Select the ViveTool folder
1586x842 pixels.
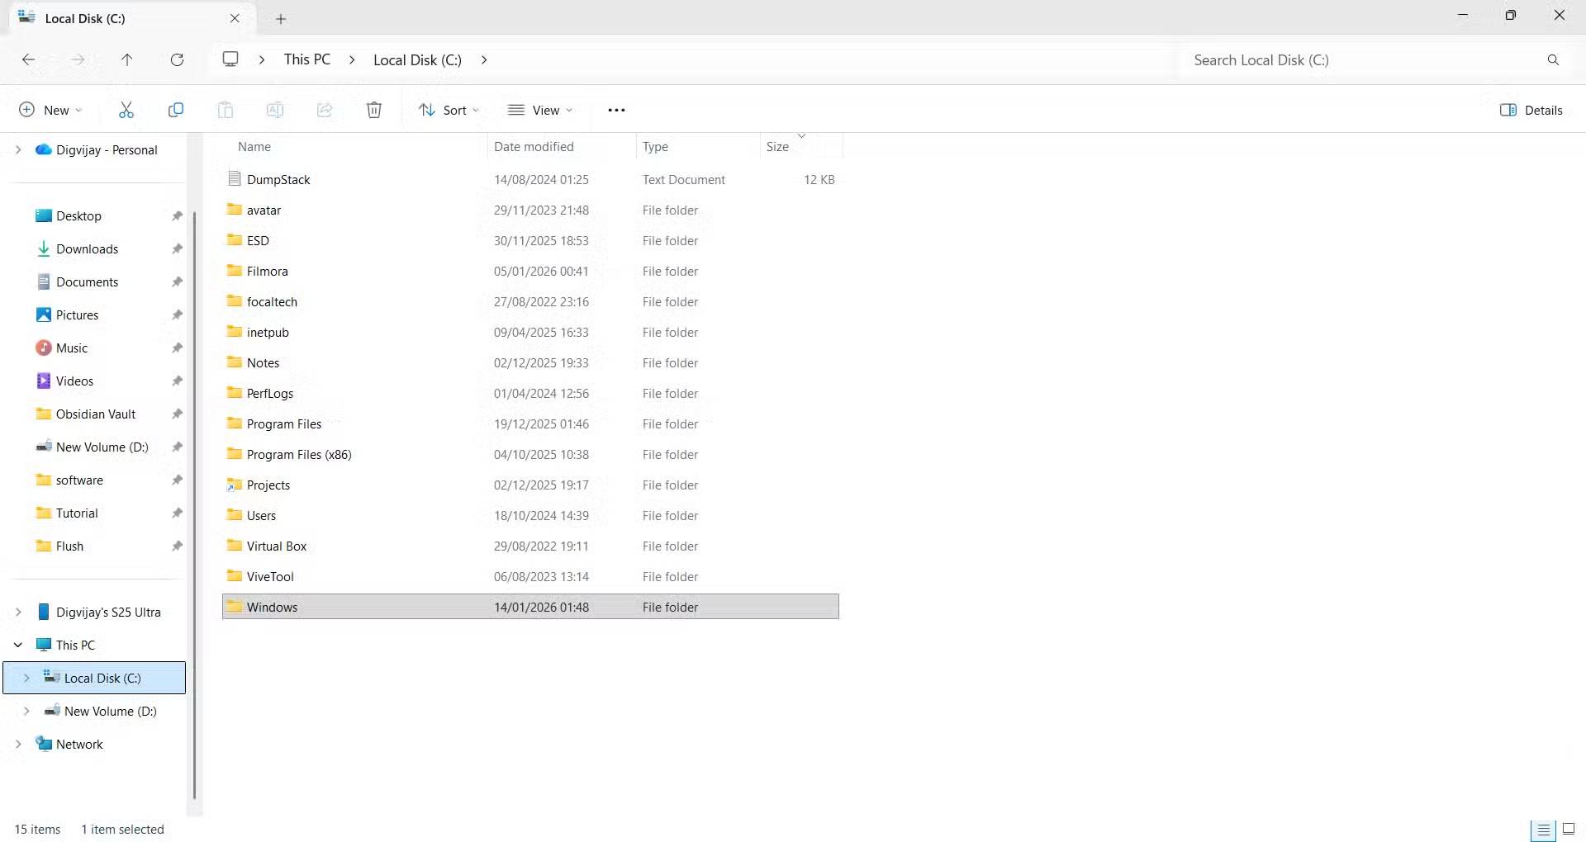[x=530, y=576]
